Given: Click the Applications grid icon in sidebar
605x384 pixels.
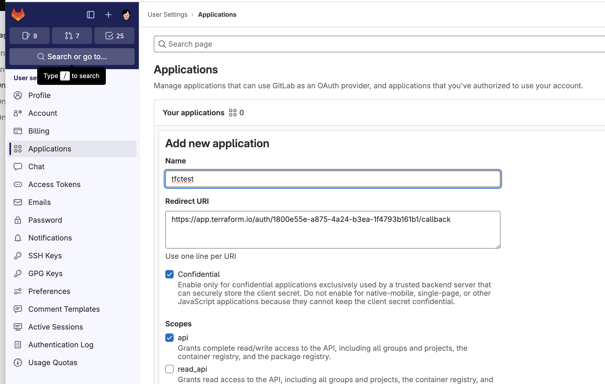Looking at the screenshot, I should 18,149.
